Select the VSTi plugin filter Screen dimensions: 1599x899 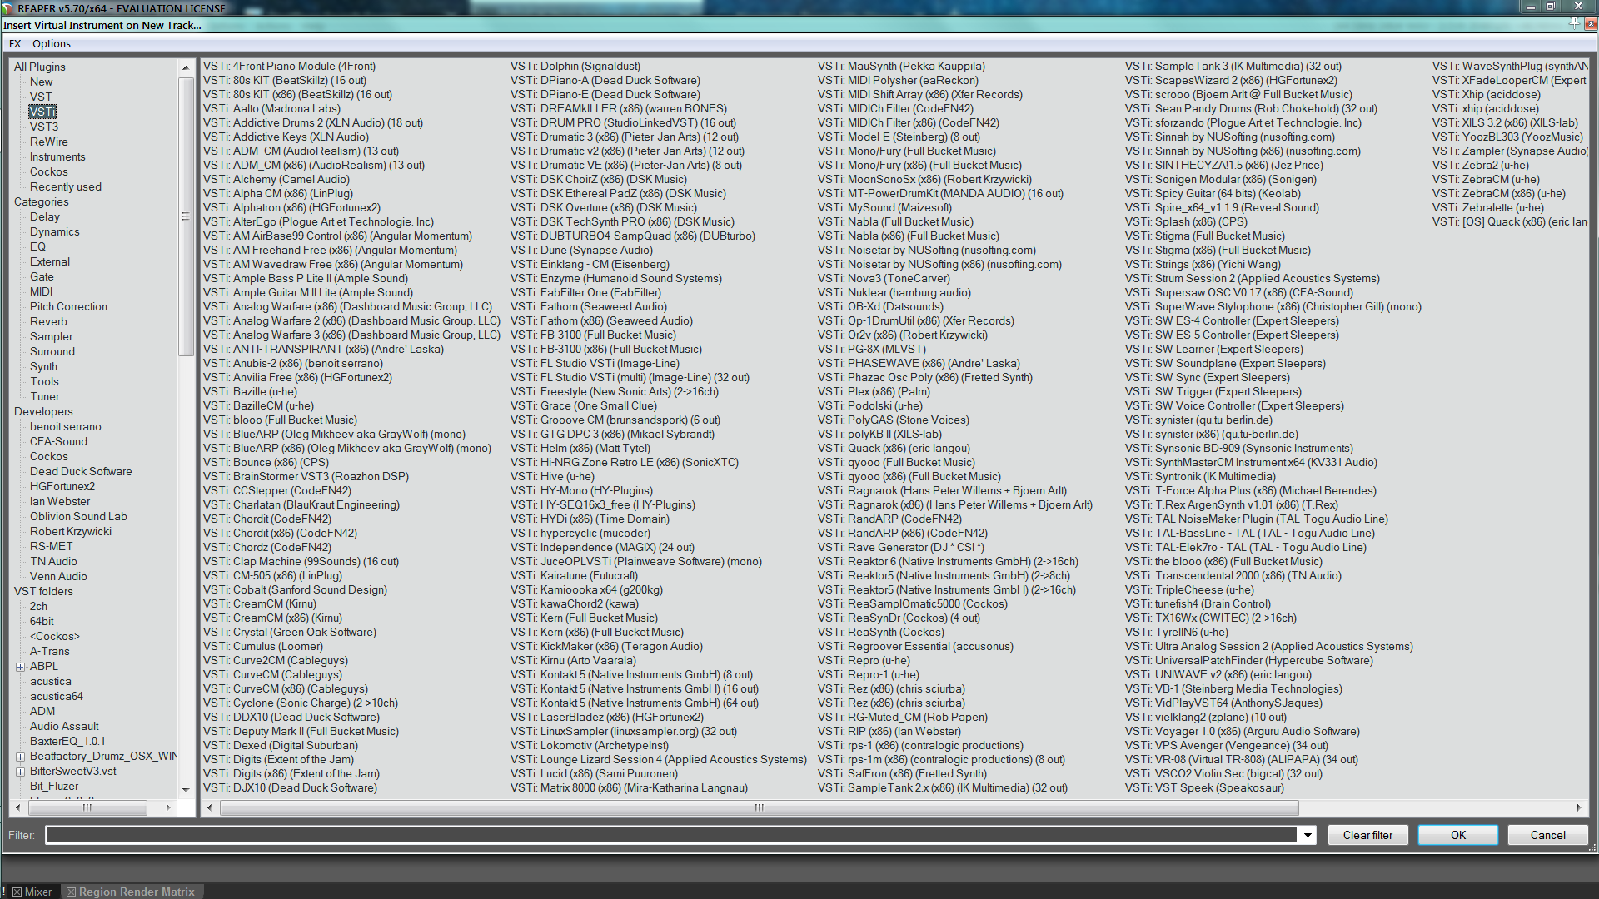tap(42, 112)
